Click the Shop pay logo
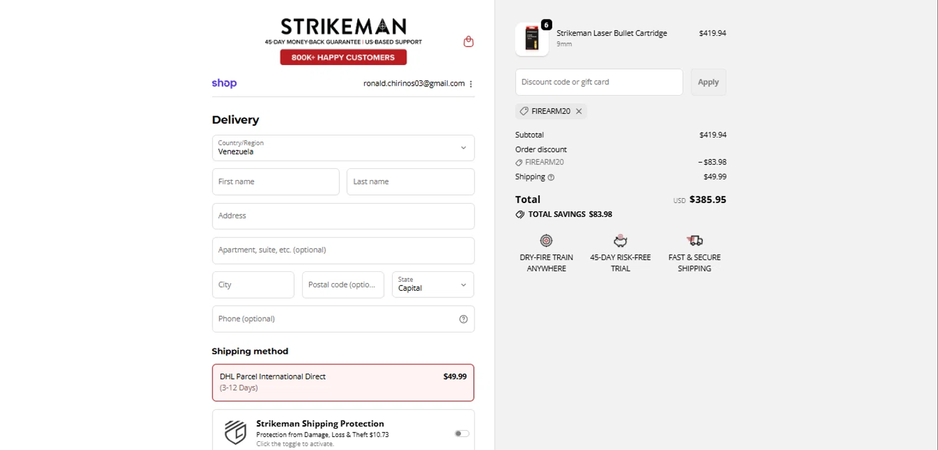Viewport: 938px width, 450px height. click(x=224, y=83)
